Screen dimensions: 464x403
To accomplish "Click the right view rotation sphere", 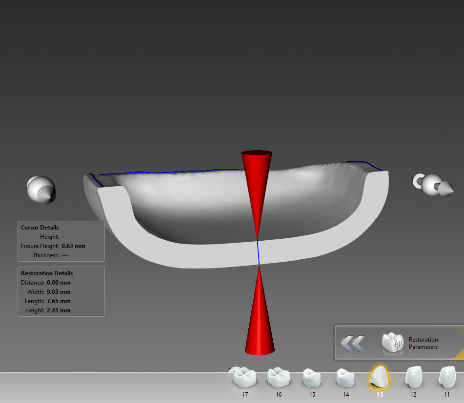I will [433, 185].
